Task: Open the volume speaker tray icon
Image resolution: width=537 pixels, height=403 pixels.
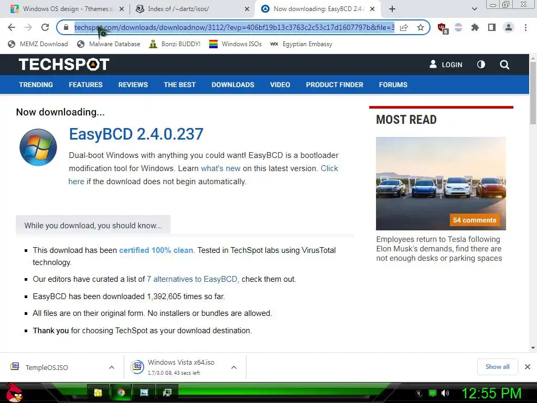Action: (x=445, y=393)
